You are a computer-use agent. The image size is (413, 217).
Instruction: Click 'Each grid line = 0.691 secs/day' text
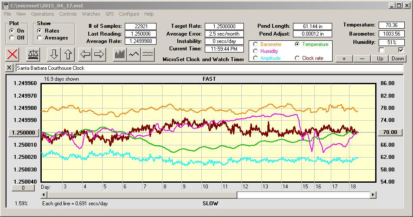coord(75,203)
